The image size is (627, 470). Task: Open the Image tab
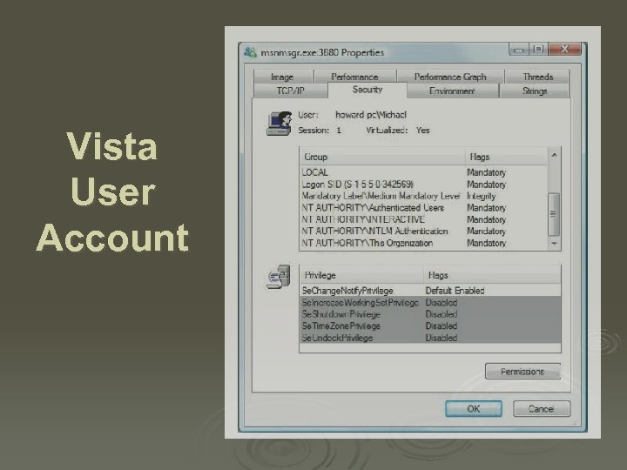tap(283, 77)
